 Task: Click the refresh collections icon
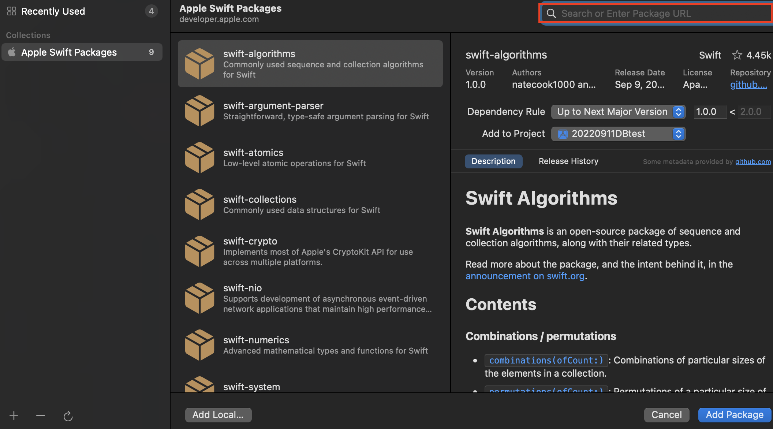68,416
